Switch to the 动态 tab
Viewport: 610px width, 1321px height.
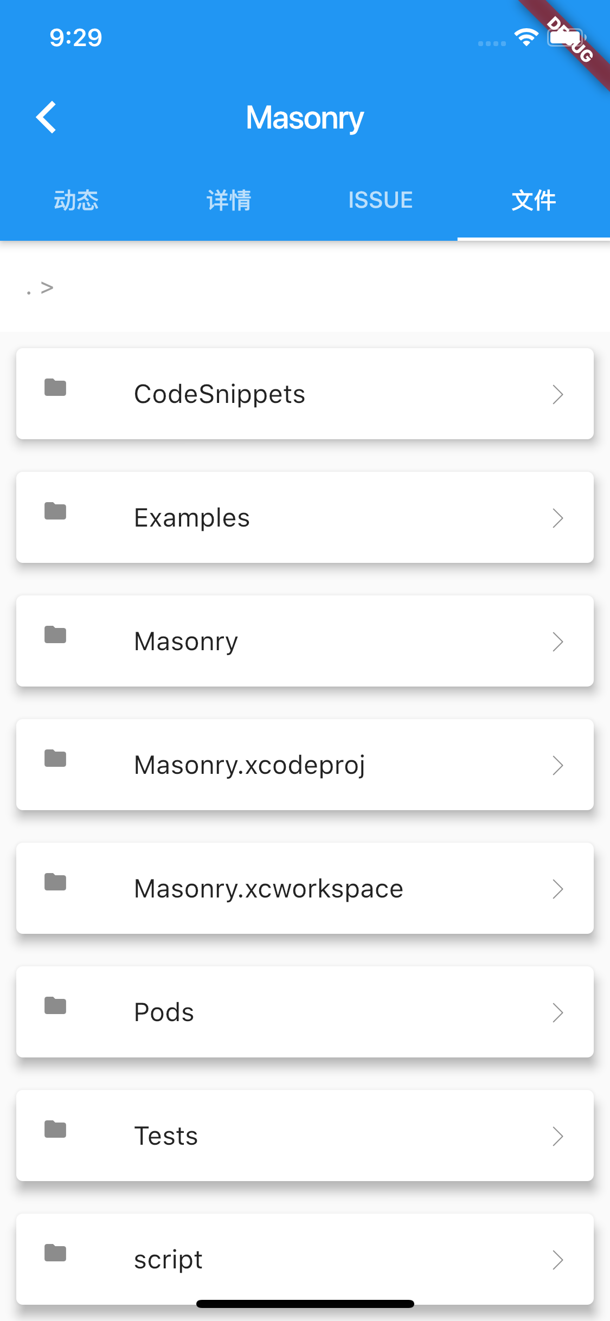76,200
